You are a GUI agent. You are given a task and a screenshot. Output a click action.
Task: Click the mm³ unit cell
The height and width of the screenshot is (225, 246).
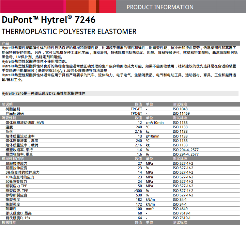(150, 209)
